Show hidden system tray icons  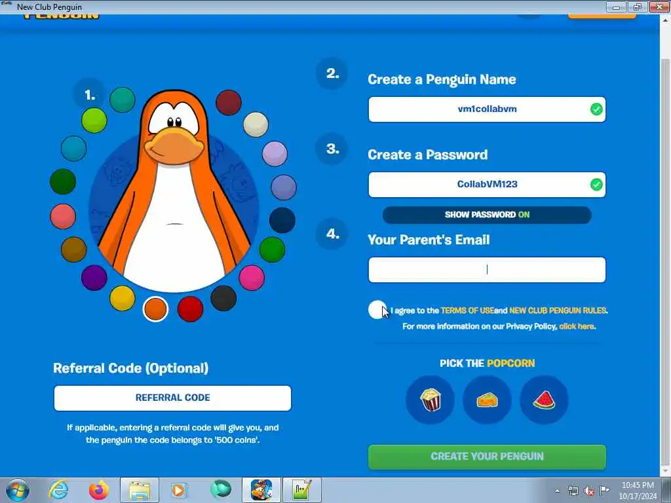(x=557, y=491)
